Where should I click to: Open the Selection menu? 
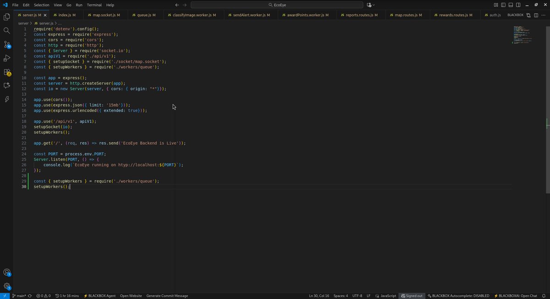point(42,5)
